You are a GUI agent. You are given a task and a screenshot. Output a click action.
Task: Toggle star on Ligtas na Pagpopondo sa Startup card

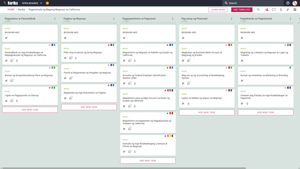tap(50, 88)
